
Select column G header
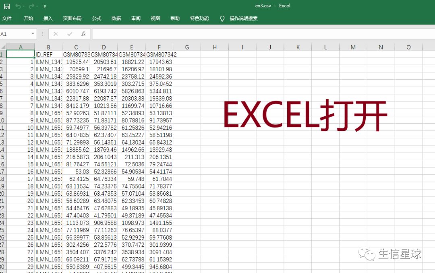(x=187, y=47)
